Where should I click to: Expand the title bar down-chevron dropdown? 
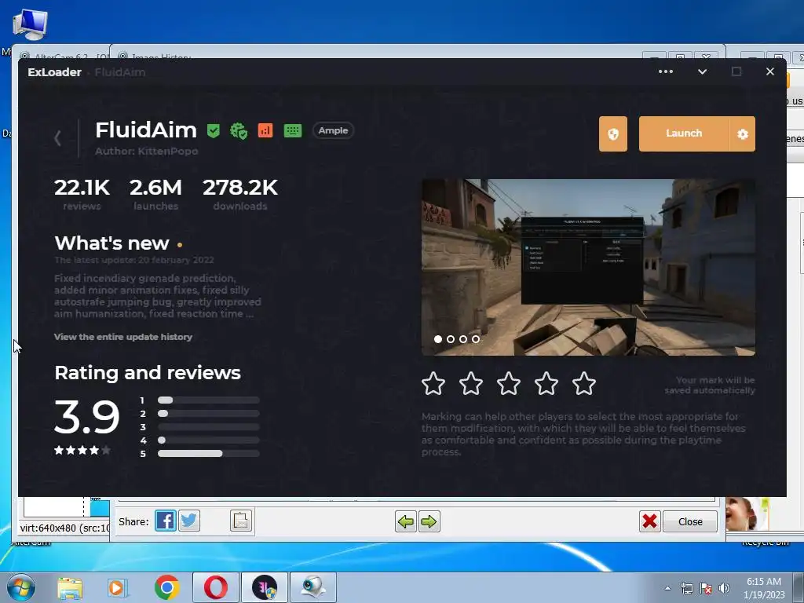pyautogui.click(x=703, y=71)
